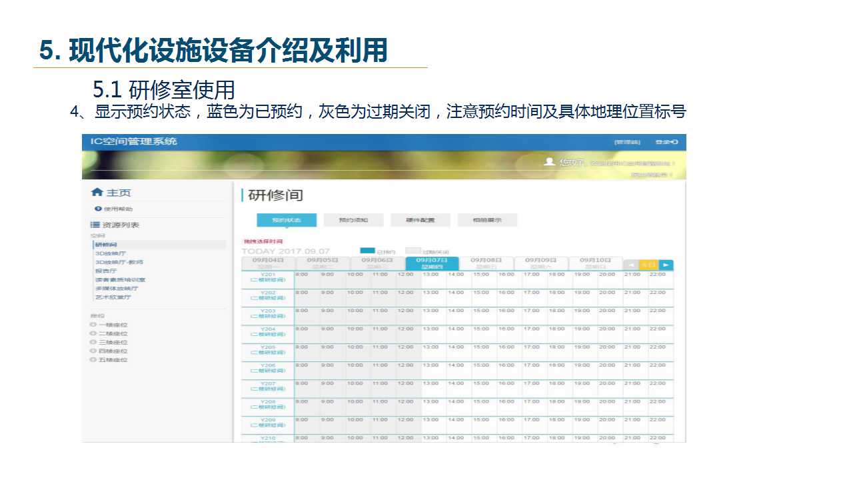Select the 09月10日 date tab

596,263
